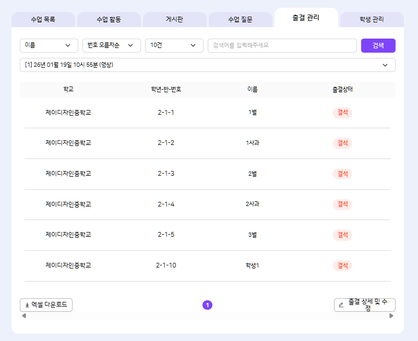418x341 pixels.
Task: Click page number 1 pagination badge
Action: (207, 305)
